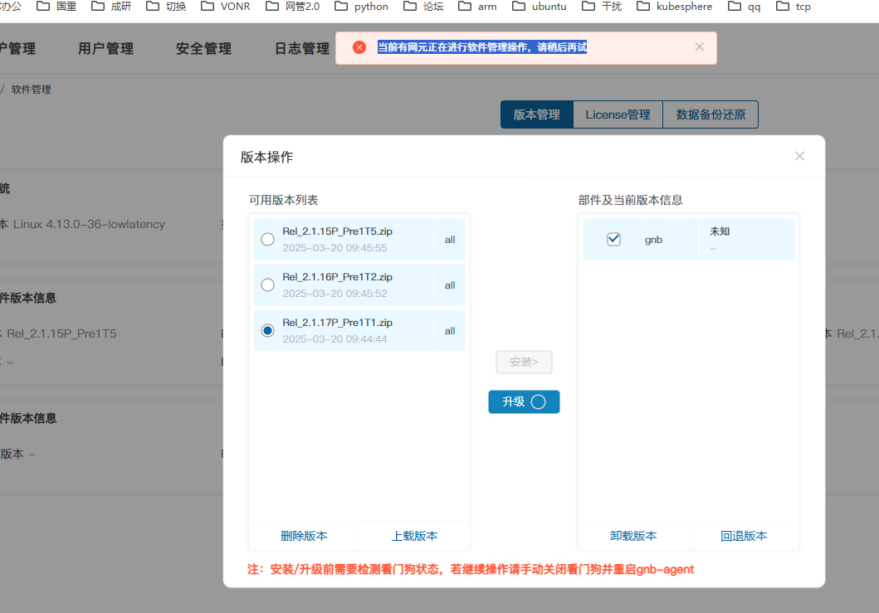This screenshot has height=613, width=879.
Task: Open the kubesphere bookmark folder
Action: click(675, 7)
